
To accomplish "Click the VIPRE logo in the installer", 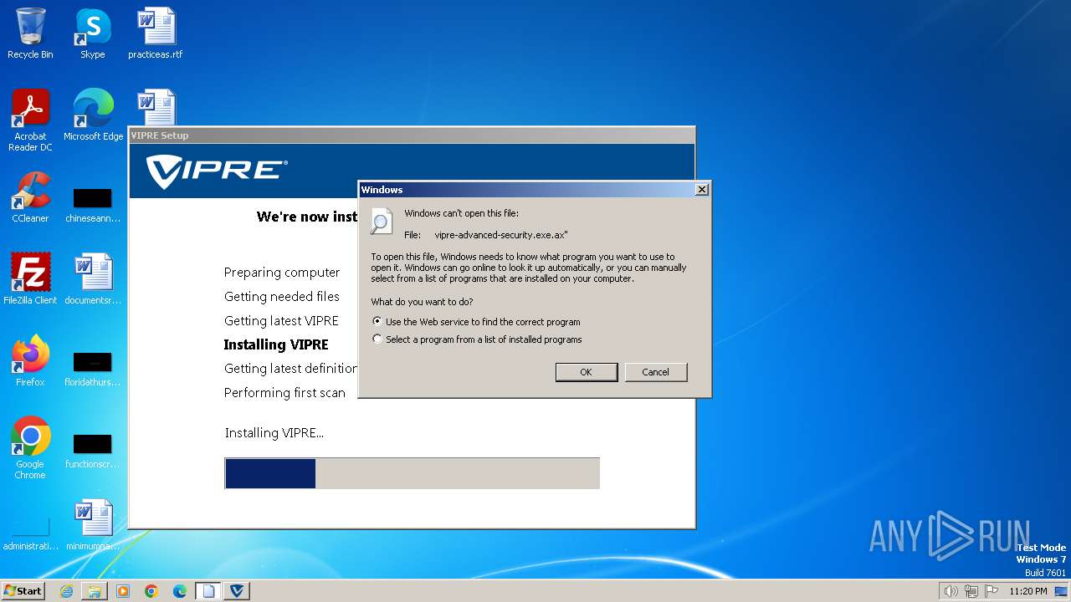I will coord(217,171).
